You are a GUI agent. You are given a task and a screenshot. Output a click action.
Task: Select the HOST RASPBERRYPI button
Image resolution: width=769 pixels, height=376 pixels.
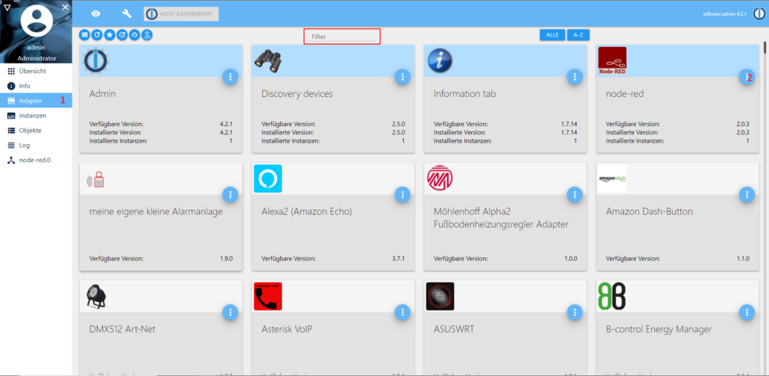(x=181, y=14)
